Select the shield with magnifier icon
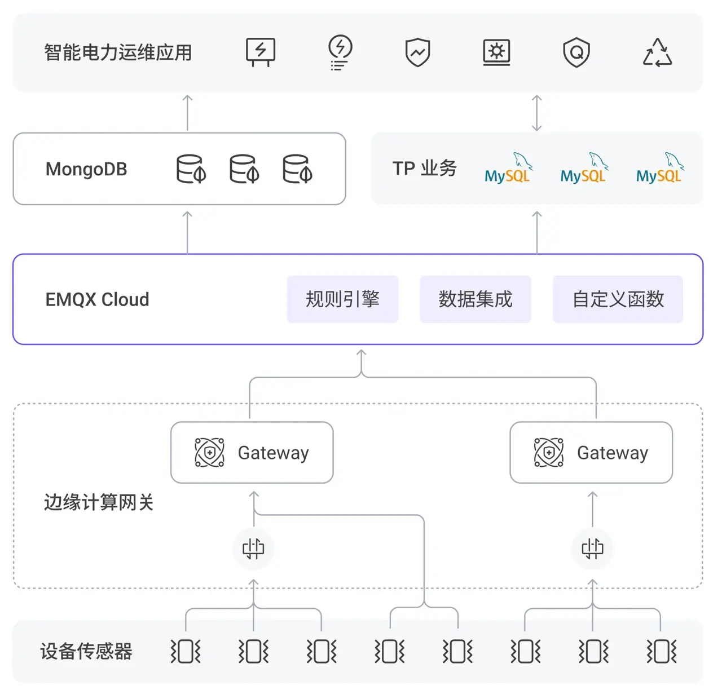Viewport: 722px width, 699px height. pos(576,52)
